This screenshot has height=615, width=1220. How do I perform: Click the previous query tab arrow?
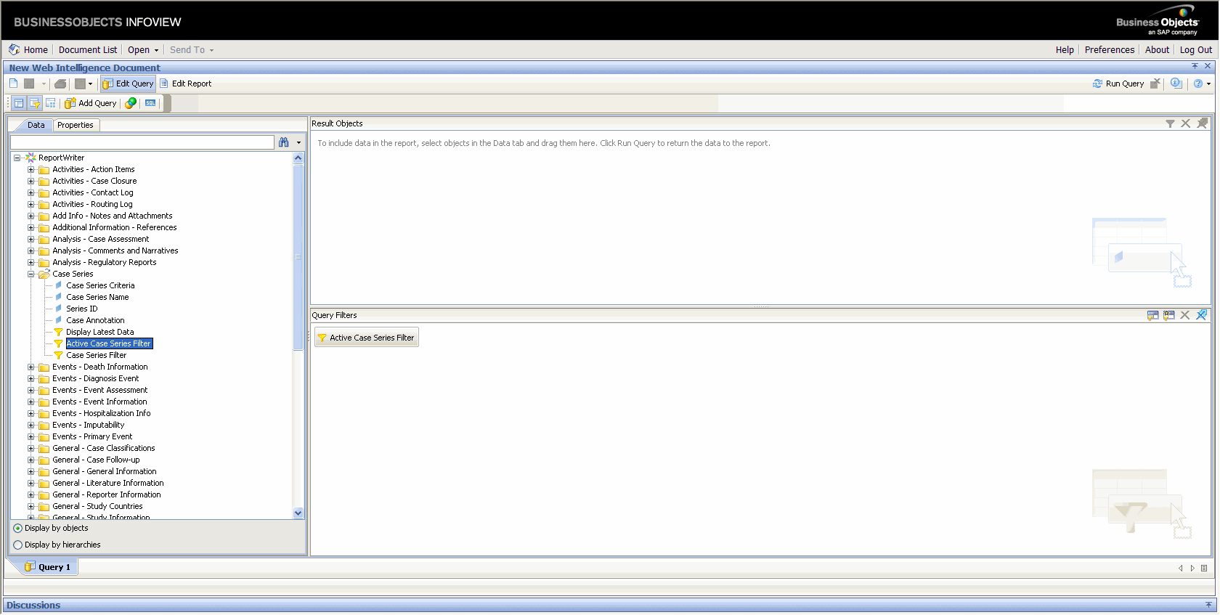(x=1181, y=568)
